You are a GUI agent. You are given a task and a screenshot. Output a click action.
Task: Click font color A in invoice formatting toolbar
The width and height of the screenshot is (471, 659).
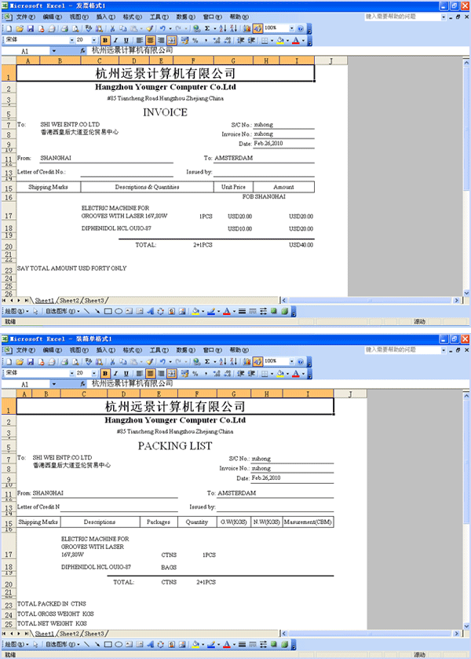pyautogui.click(x=296, y=40)
